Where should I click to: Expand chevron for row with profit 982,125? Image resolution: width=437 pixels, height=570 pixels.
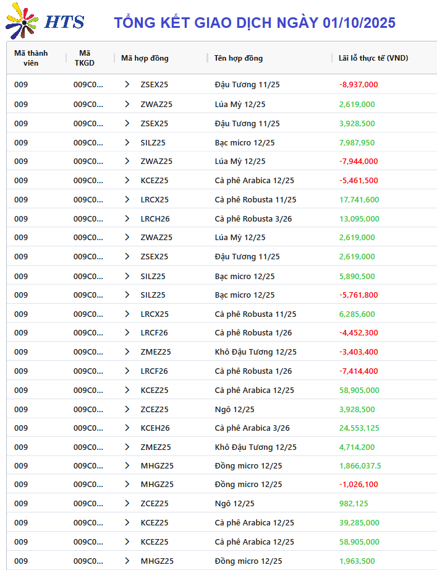point(127,504)
